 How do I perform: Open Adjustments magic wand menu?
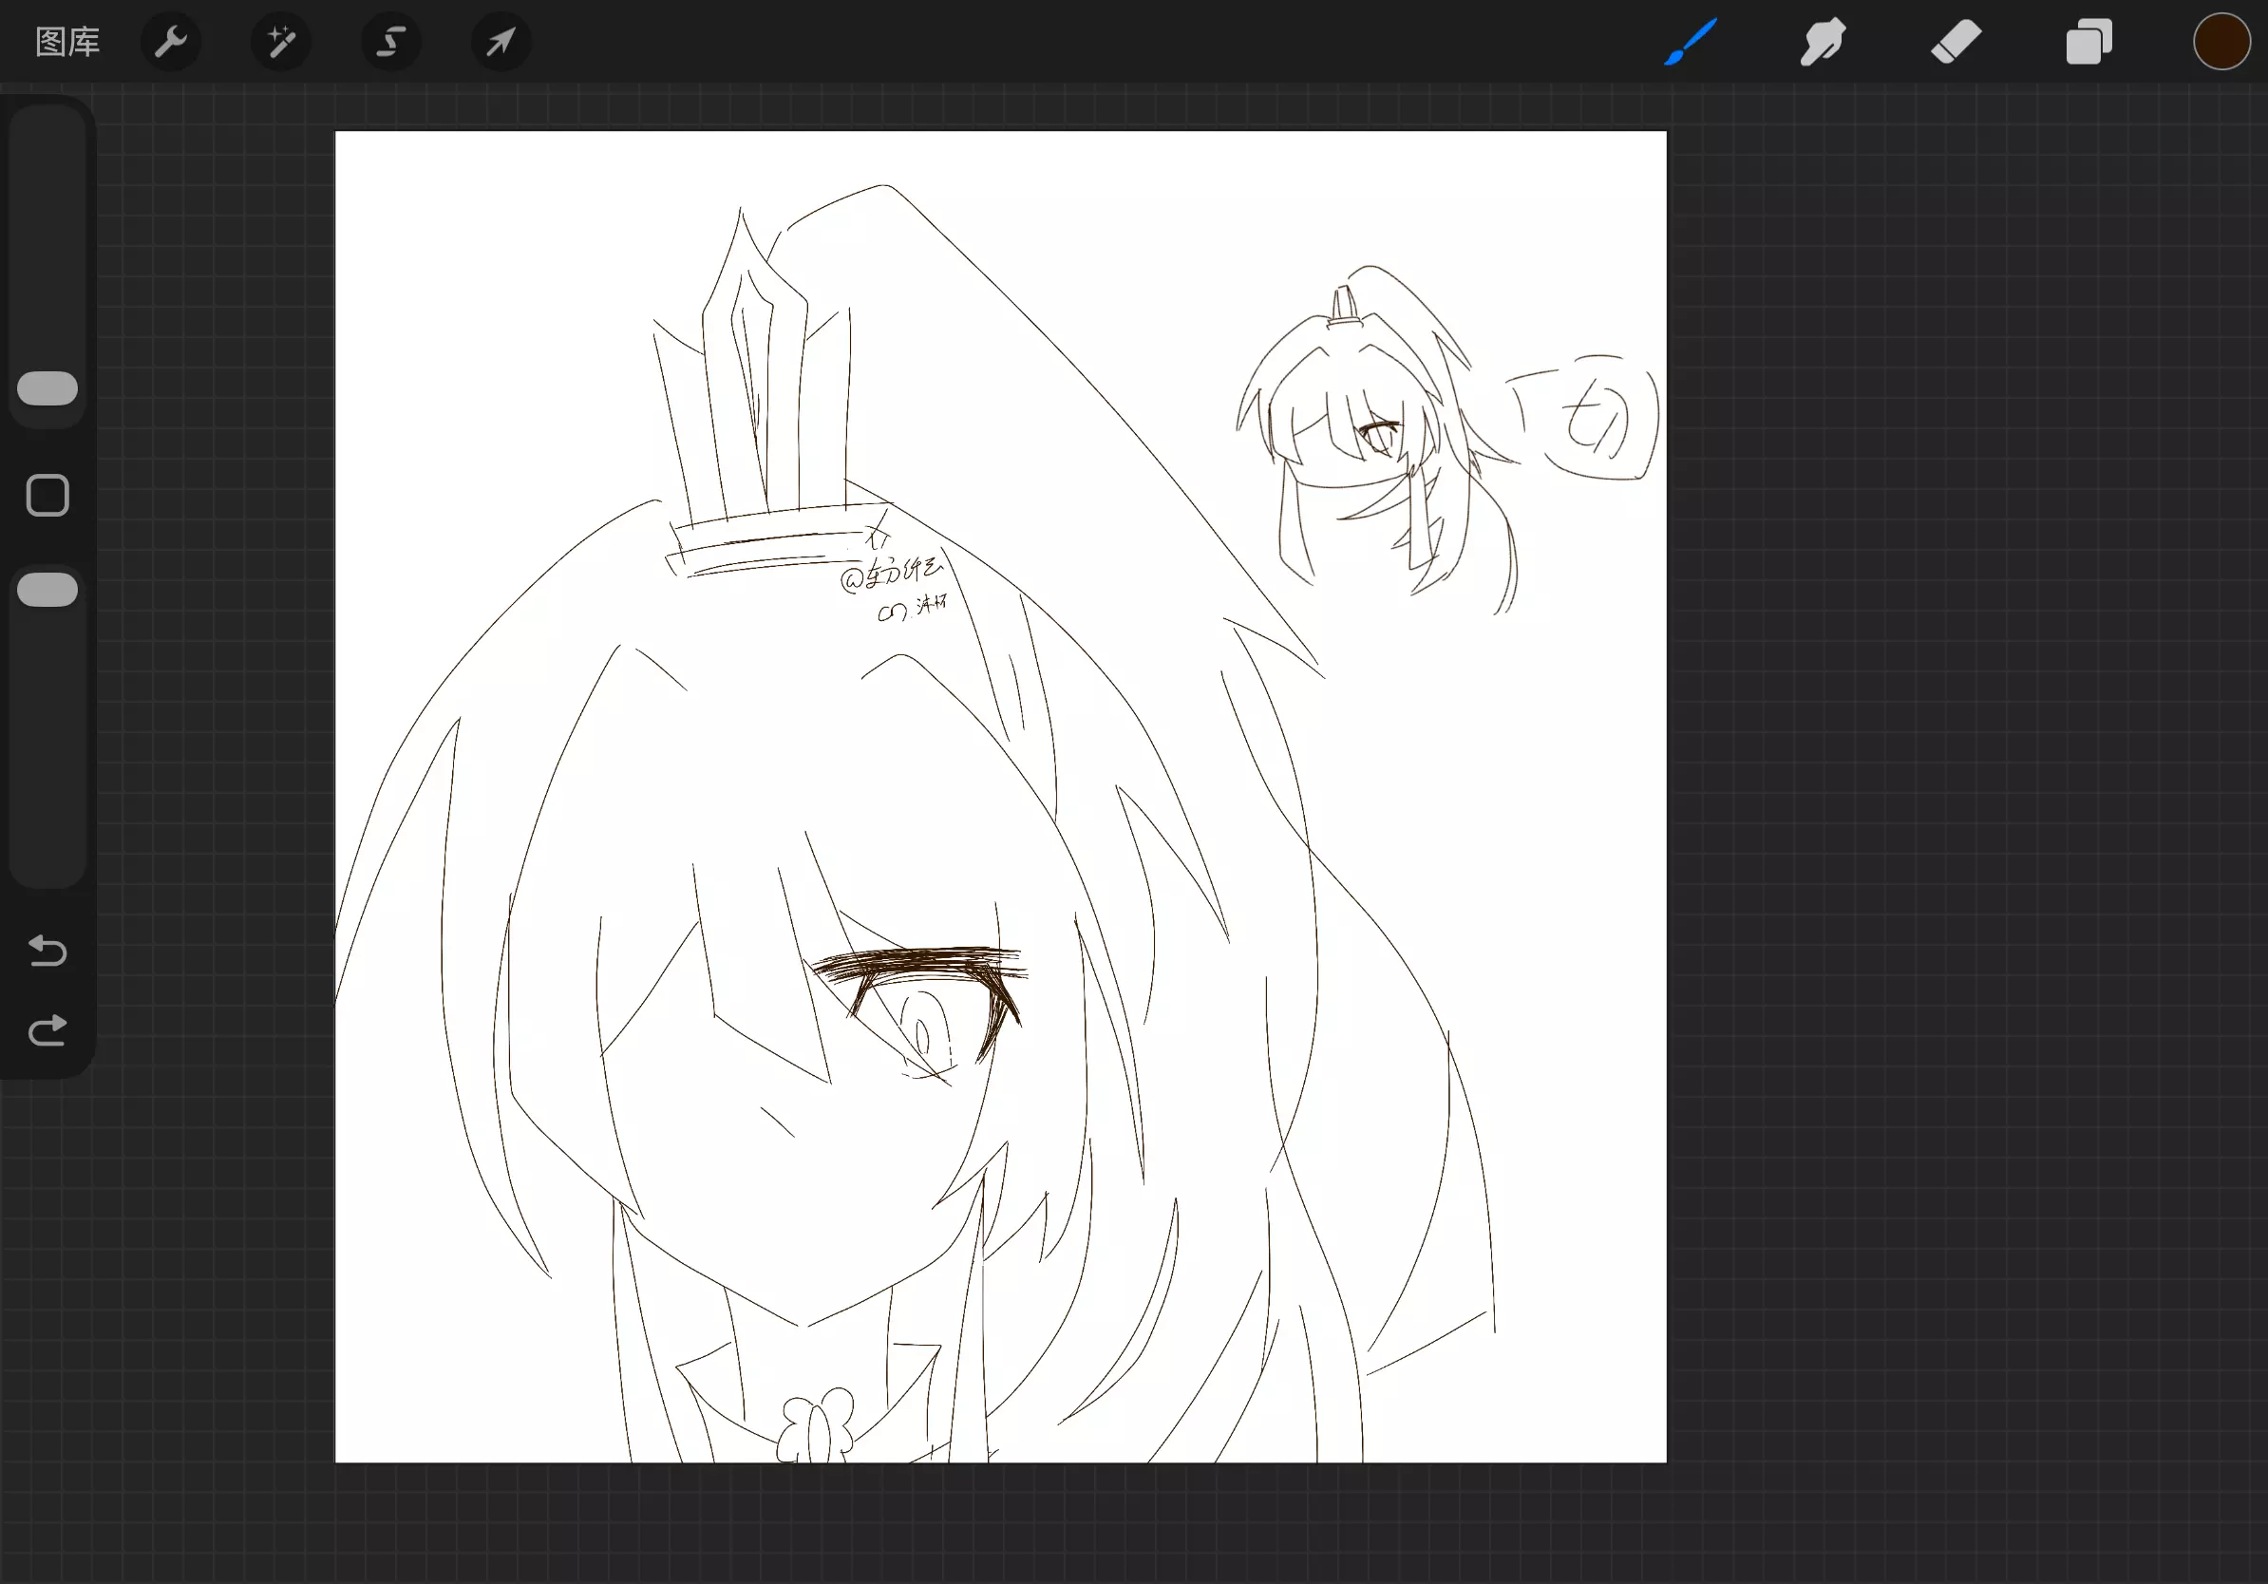tap(281, 43)
